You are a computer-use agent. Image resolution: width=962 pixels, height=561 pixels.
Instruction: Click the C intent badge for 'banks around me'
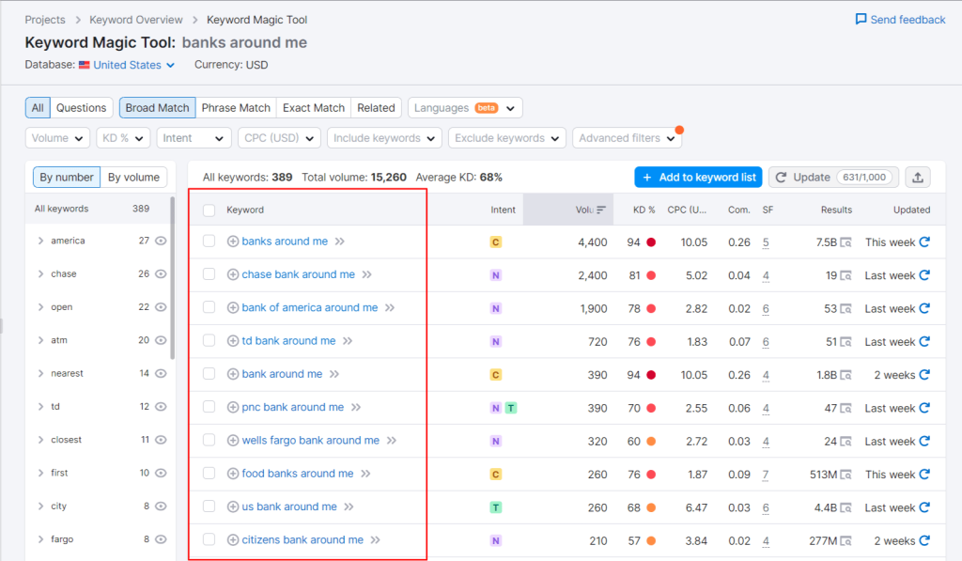point(496,242)
